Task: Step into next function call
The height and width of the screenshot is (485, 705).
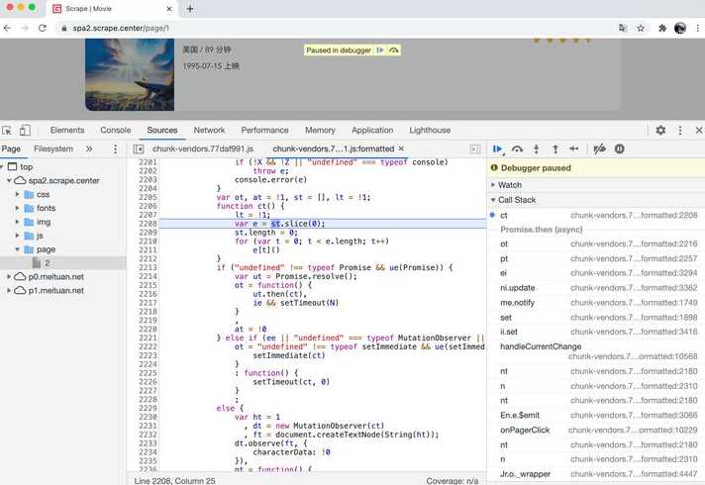Action: (x=536, y=149)
